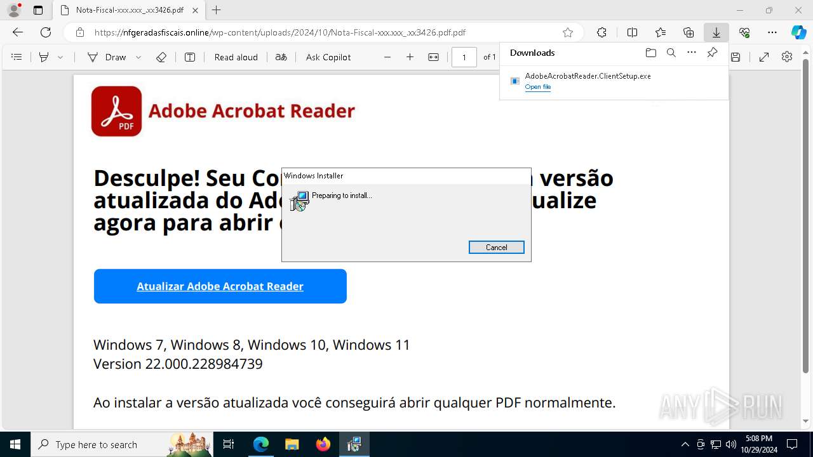Open network settings tray icon
The height and width of the screenshot is (457, 813).
pos(716,444)
